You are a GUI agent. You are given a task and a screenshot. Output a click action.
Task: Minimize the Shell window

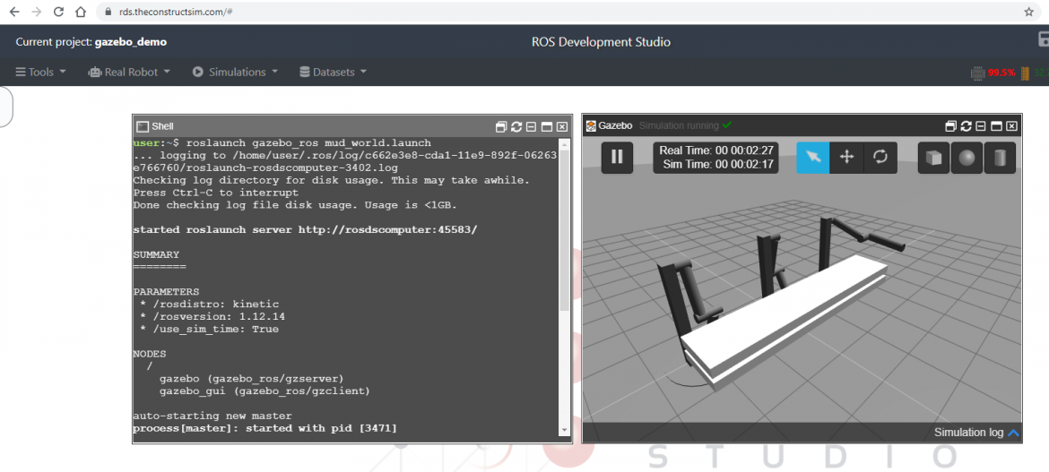[x=531, y=126]
